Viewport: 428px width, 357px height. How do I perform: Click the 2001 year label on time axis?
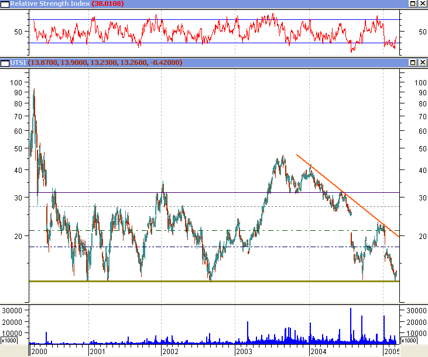pos(97,351)
